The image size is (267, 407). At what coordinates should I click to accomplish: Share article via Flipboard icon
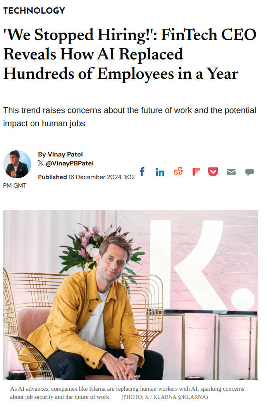click(196, 172)
